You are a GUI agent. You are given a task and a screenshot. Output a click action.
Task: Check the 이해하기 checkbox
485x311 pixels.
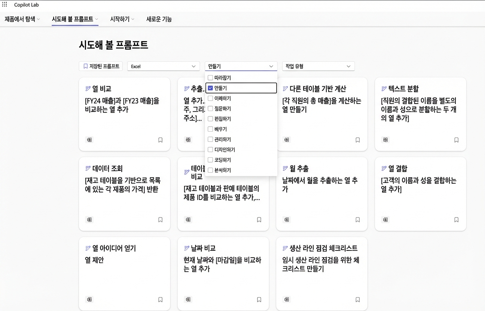click(x=210, y=98)
